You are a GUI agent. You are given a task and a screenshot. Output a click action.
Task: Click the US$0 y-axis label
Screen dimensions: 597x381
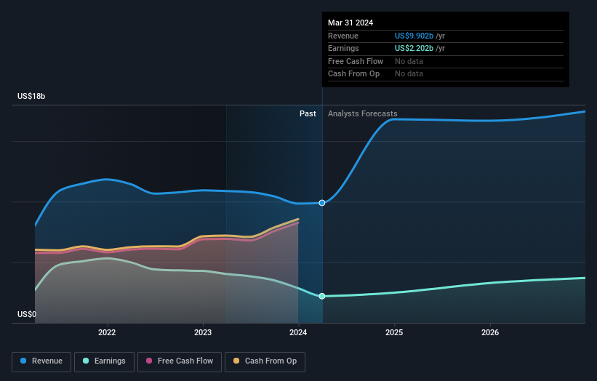[x=27, y=314]
